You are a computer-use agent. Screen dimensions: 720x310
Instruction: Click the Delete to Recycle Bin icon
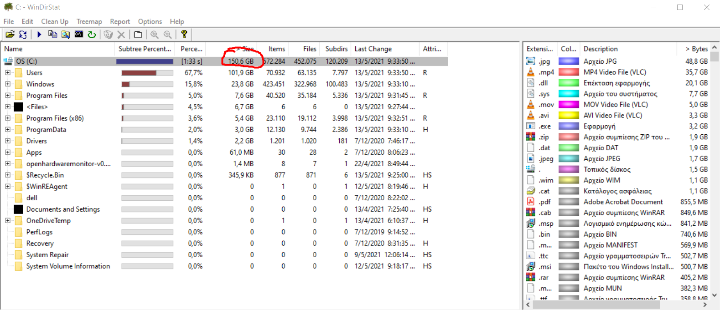tap(108, 35)
